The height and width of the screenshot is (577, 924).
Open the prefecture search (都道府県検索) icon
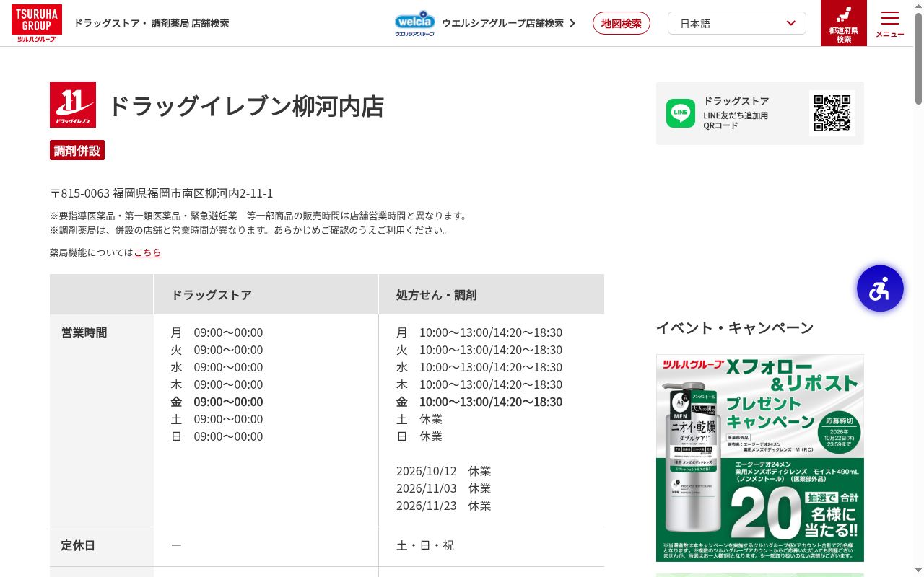pos(844,23)
